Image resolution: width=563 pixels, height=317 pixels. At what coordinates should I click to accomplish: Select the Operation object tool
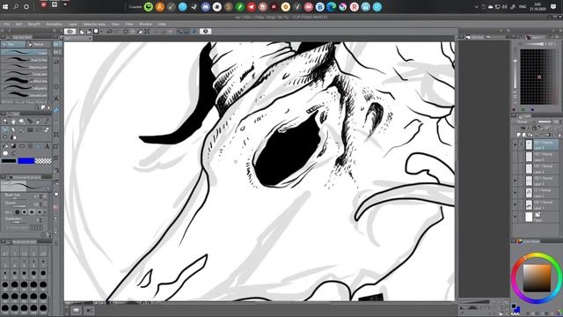[21, 122]
